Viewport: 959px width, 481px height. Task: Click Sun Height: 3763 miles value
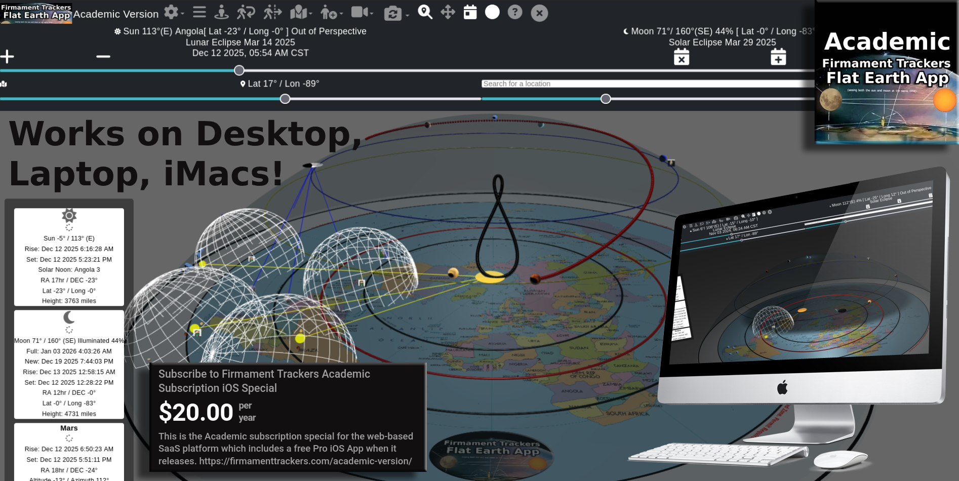pyautogui.click(x=69, y=301)
